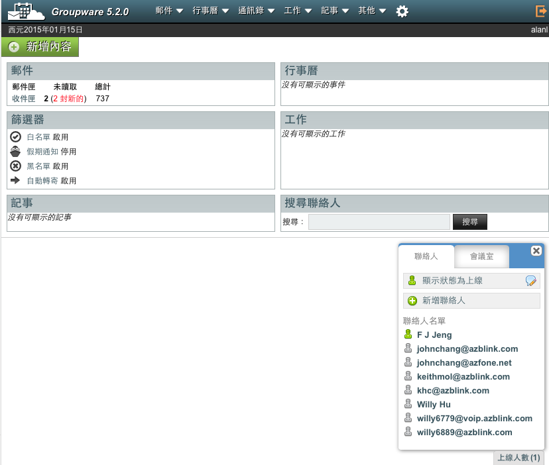
Task: Open the 其他 dropdown menu
Action: (367, 11)
